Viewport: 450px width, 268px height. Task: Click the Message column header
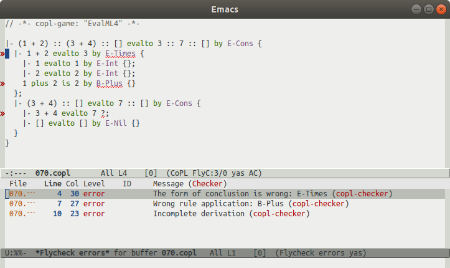coord(171,184)
